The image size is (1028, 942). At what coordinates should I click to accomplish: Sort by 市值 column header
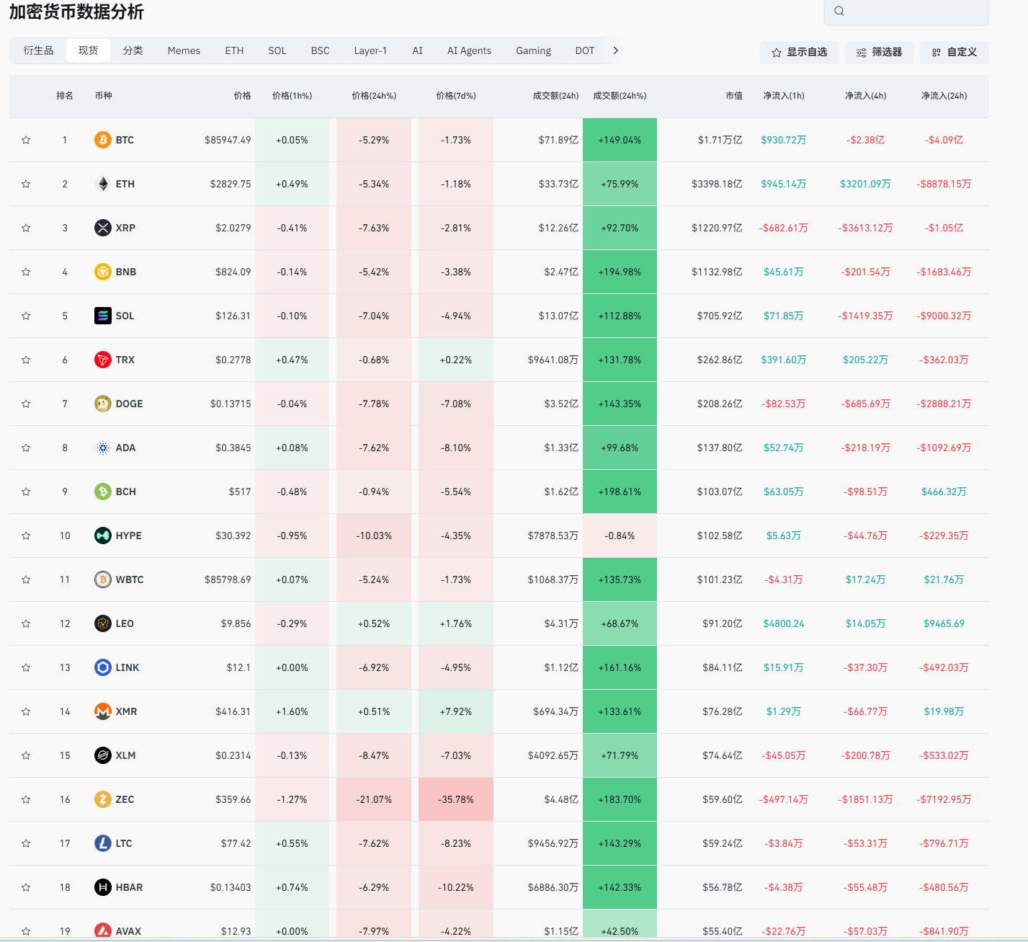pos(733,96)
